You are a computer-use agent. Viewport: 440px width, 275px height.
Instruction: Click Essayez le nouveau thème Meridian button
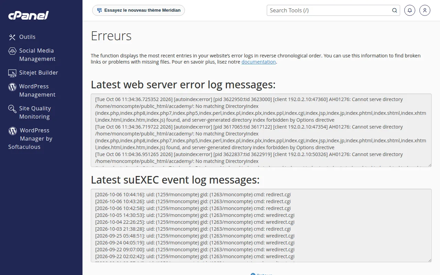click(x=139, y=10)
